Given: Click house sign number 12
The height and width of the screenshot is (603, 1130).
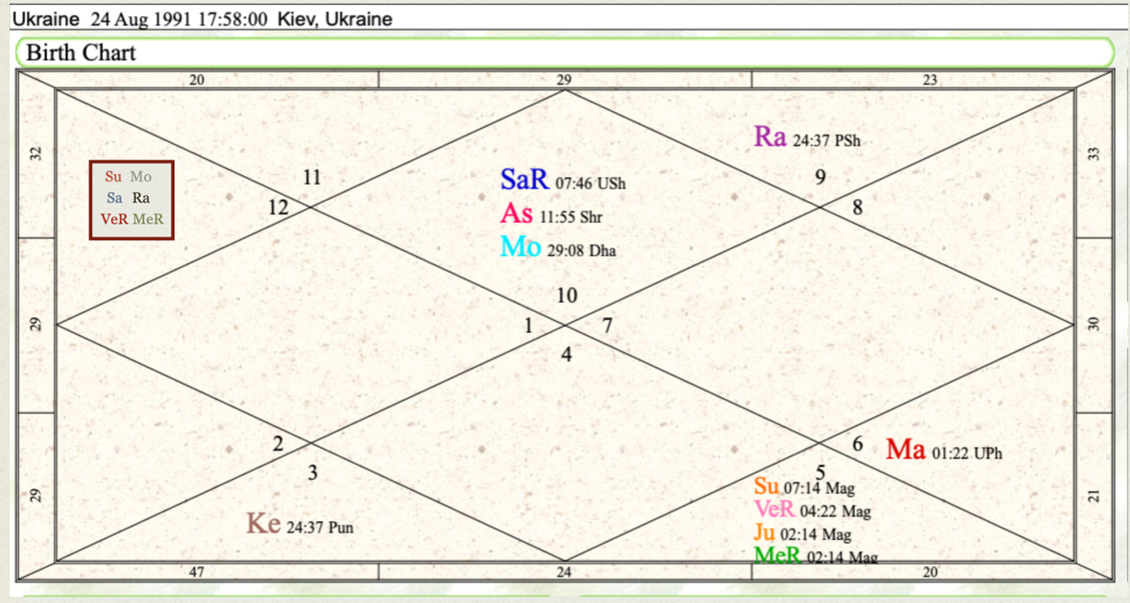Looking at the screenshot, I should [278, 209].
